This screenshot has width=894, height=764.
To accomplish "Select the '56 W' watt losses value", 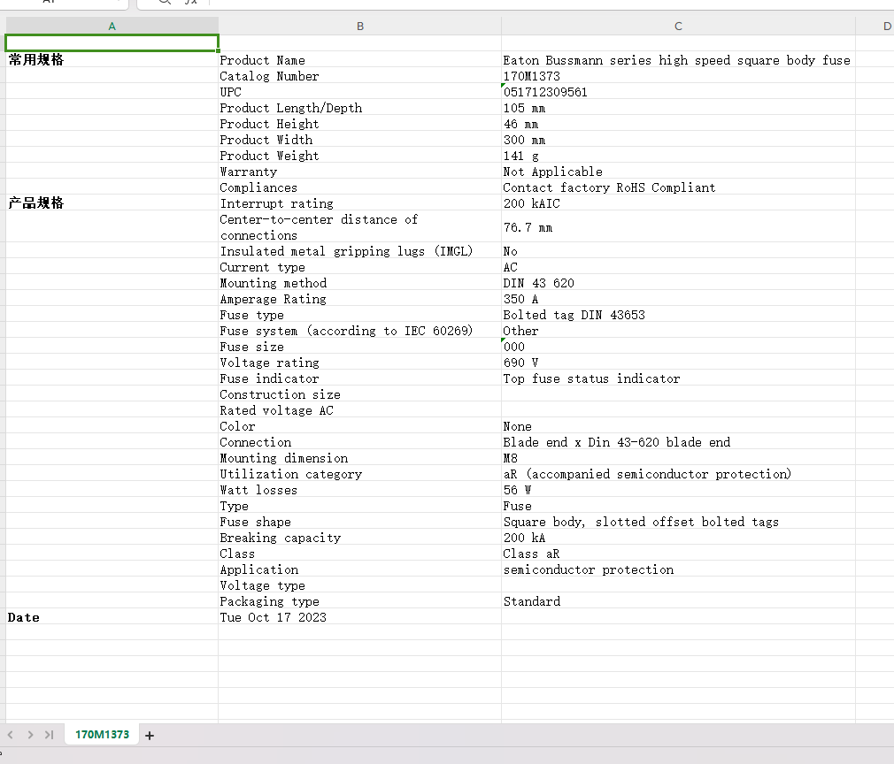I will 678,491.
